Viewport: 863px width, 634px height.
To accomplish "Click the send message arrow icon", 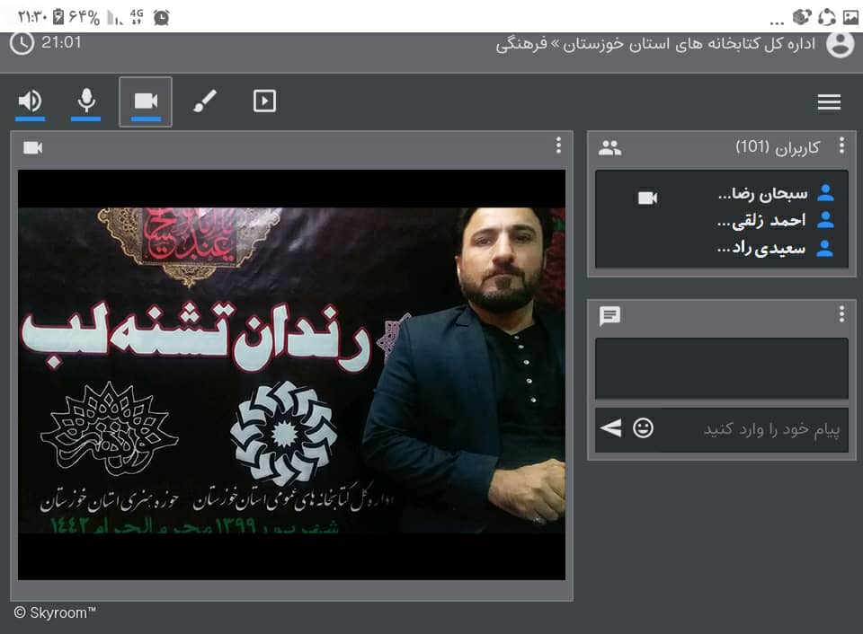I will point(611,428).
